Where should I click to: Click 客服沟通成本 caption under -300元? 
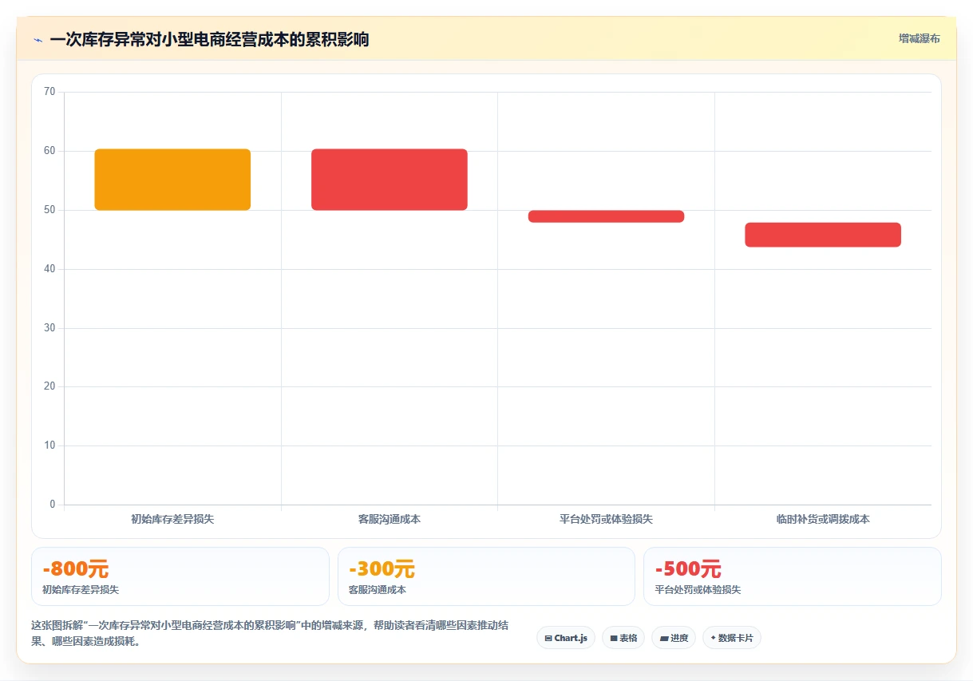(x=378, y=590)
